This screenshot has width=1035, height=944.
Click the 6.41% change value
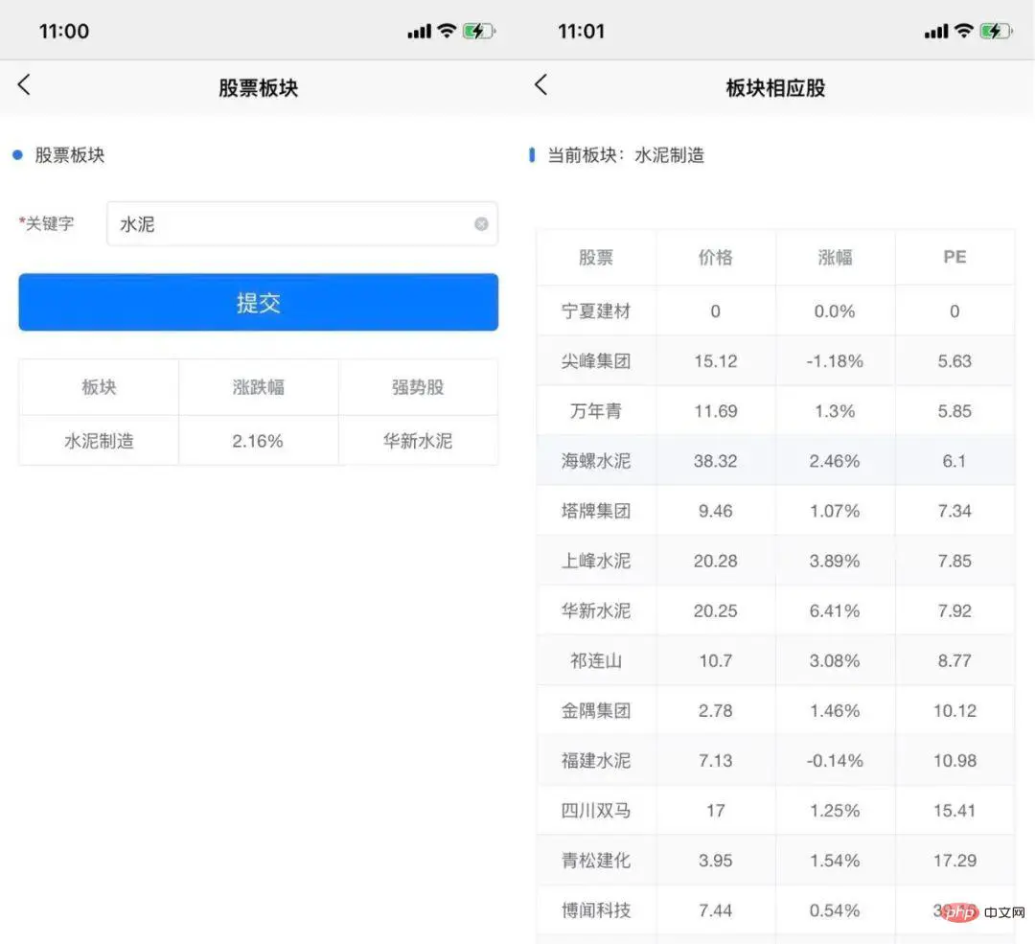point(835,610)
